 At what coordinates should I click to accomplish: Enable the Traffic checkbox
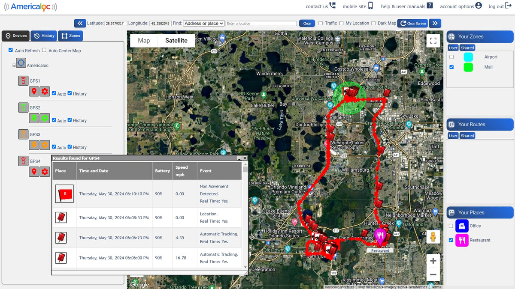[321, 24]
